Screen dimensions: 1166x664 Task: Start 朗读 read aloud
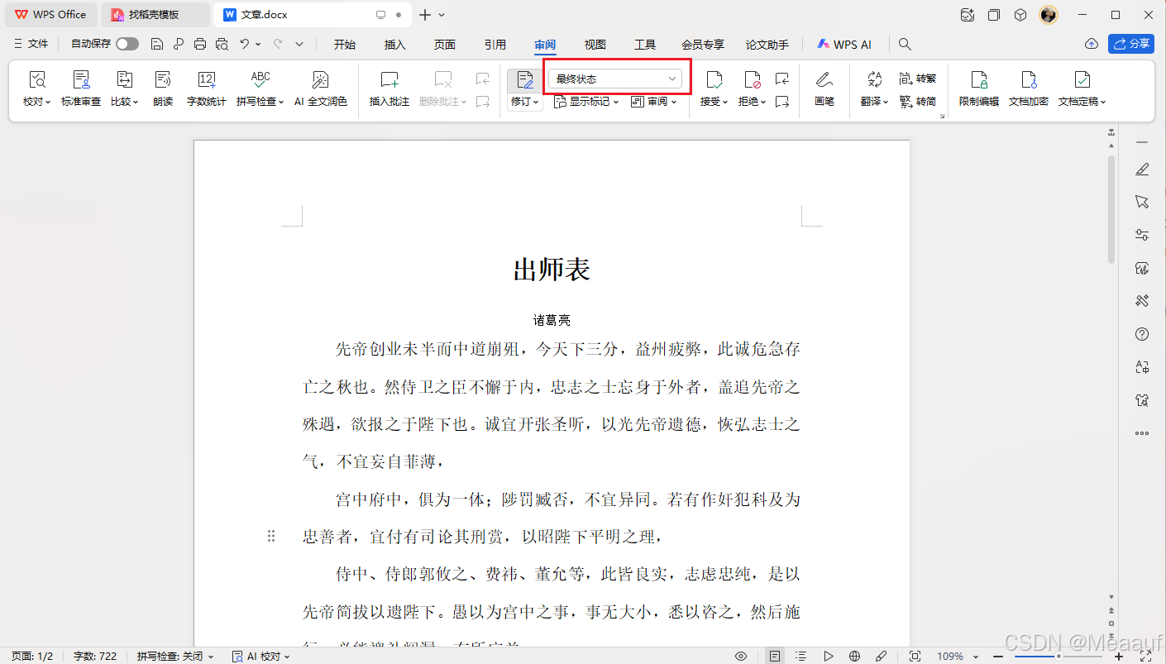pyautogui.click(x=163, y=89)
